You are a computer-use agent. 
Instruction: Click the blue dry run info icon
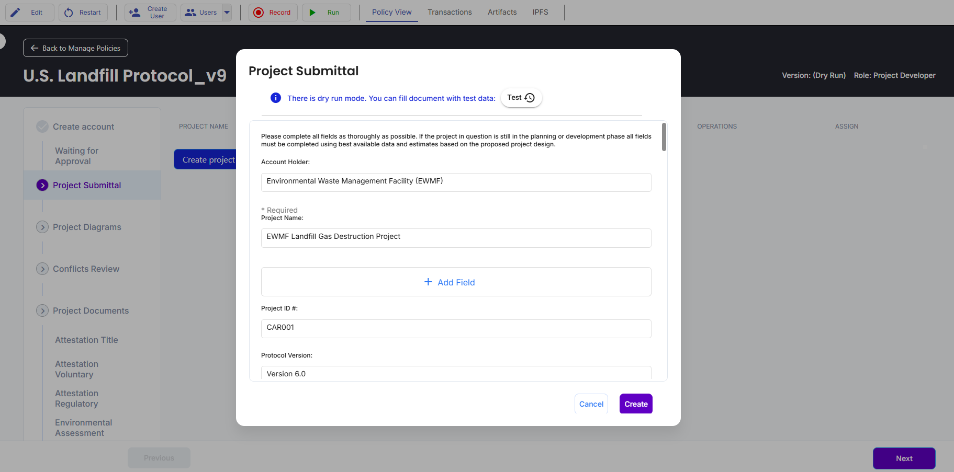point(275,98)
